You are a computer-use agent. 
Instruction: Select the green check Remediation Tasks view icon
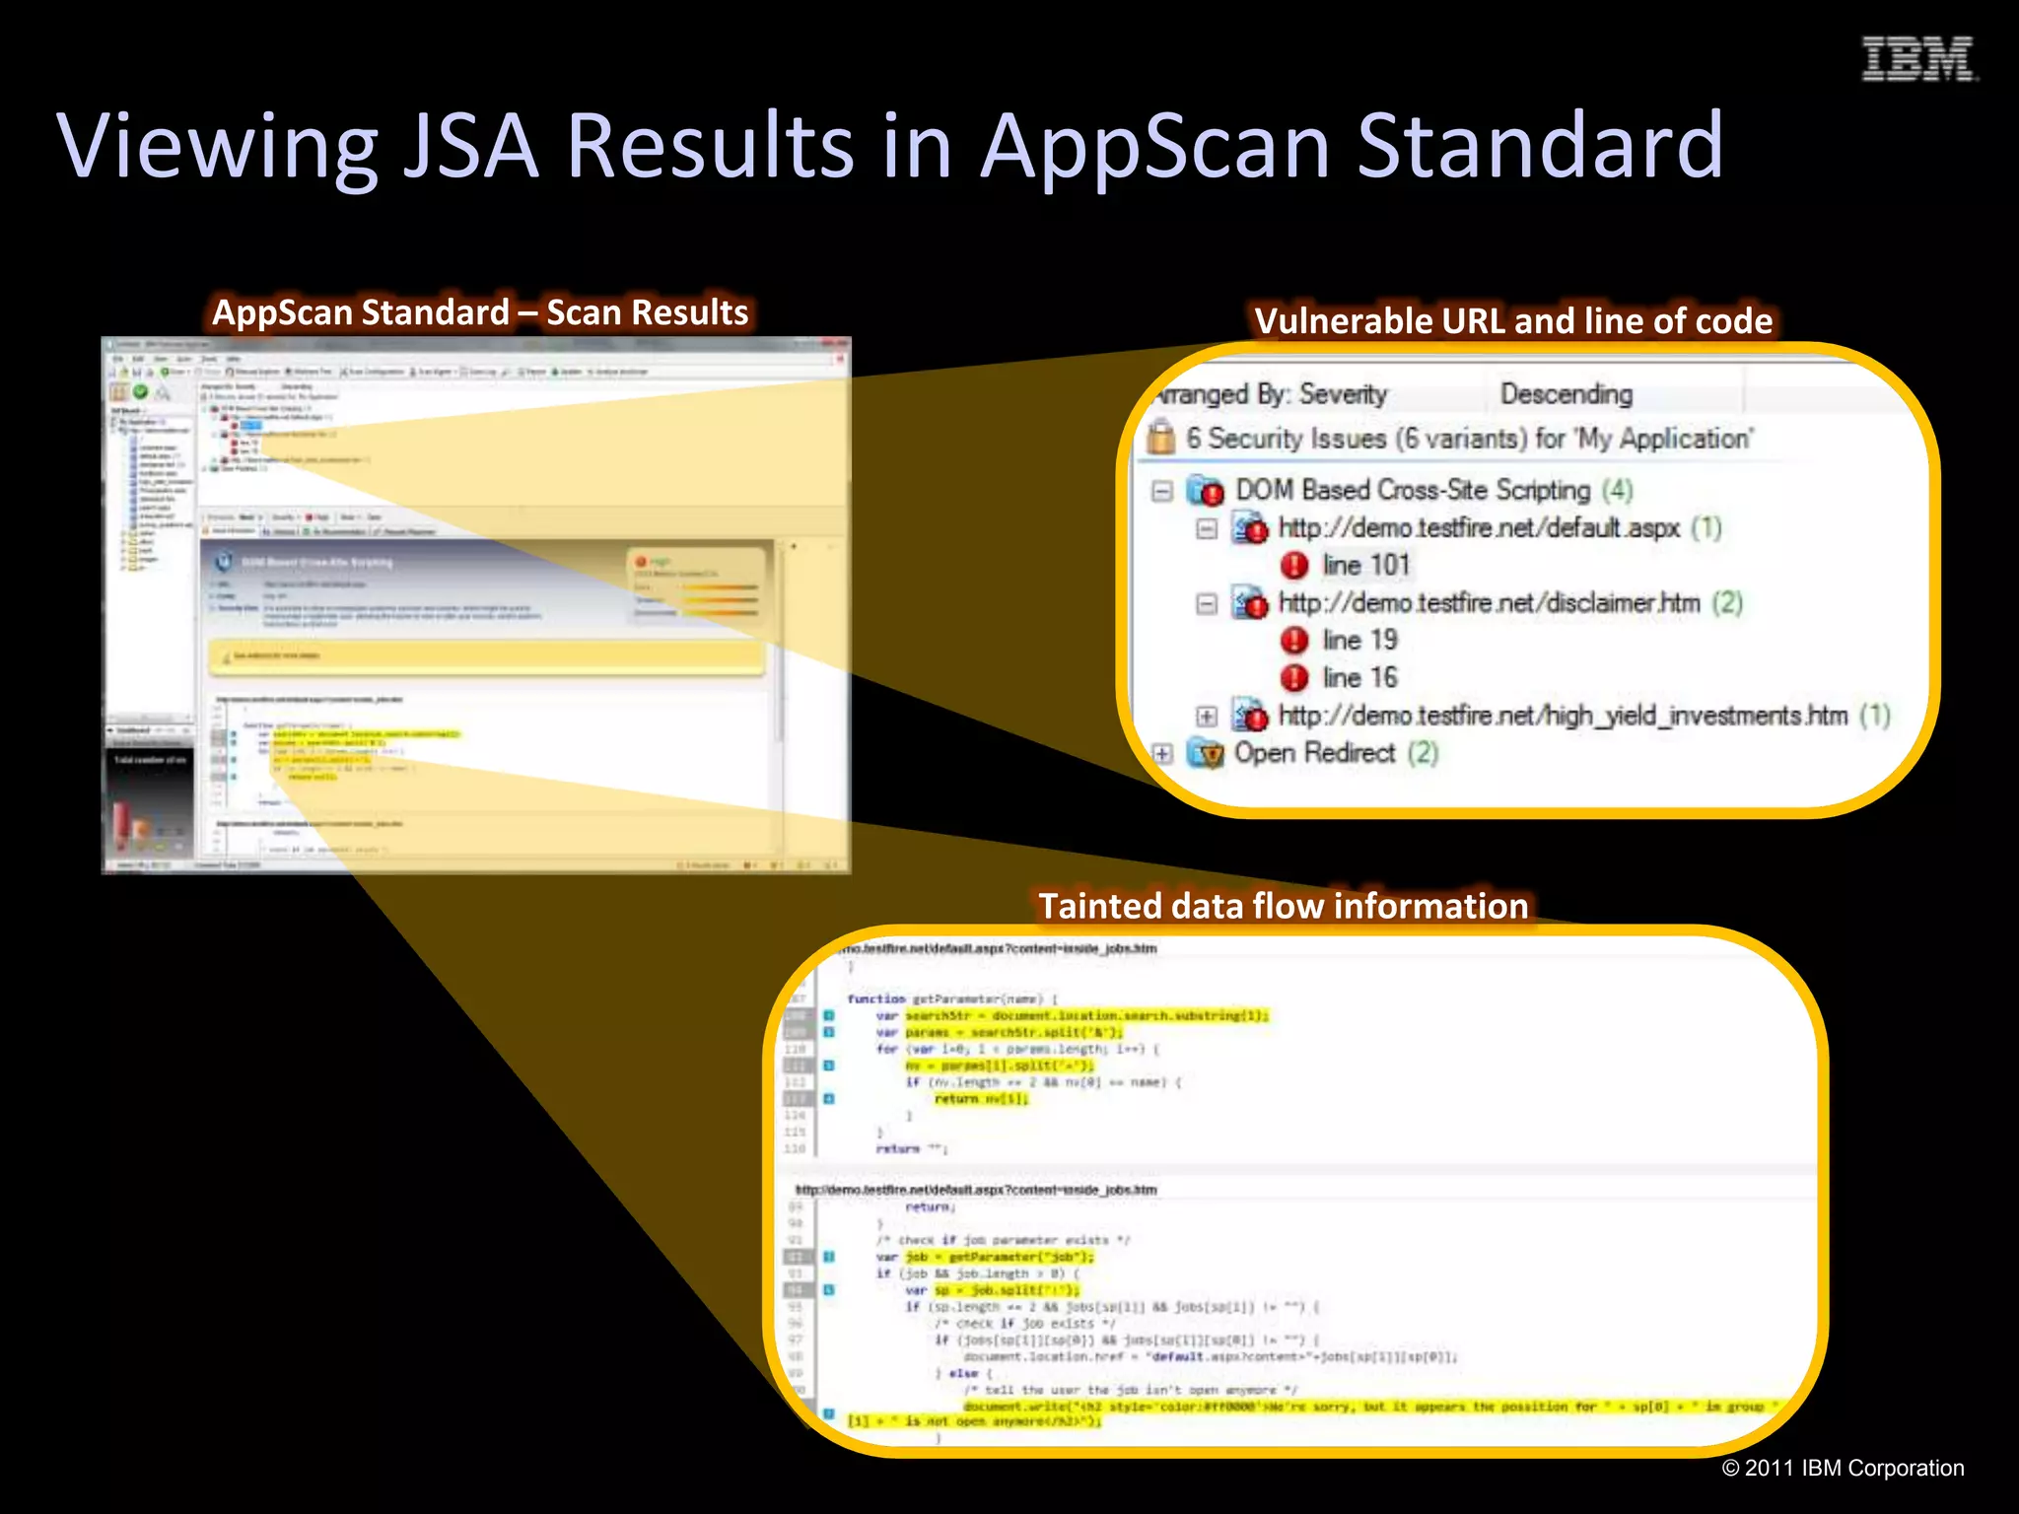pos(140,391)
